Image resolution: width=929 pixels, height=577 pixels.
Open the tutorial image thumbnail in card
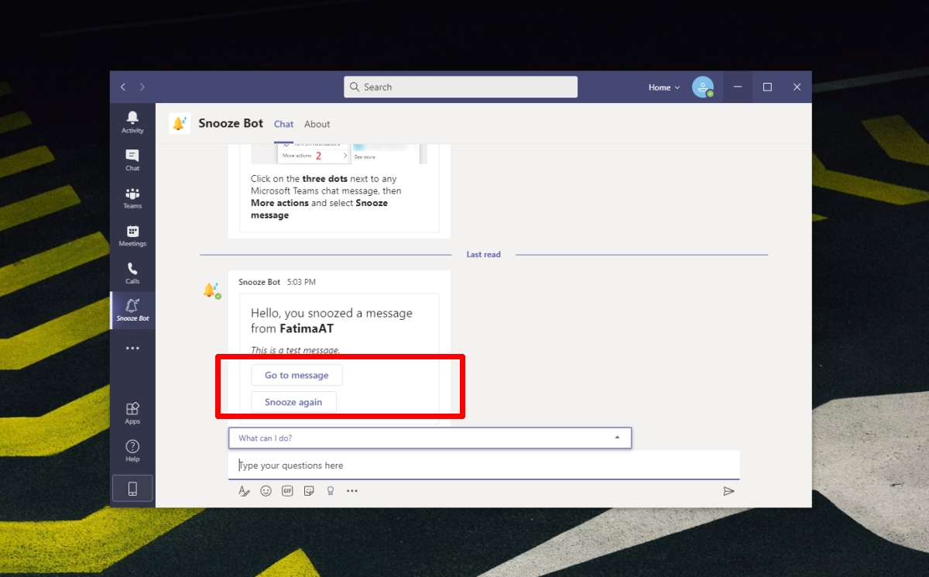tap(339, 153)
